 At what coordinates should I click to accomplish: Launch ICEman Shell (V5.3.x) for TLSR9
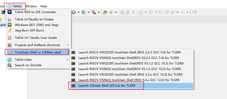coord(132,86)
